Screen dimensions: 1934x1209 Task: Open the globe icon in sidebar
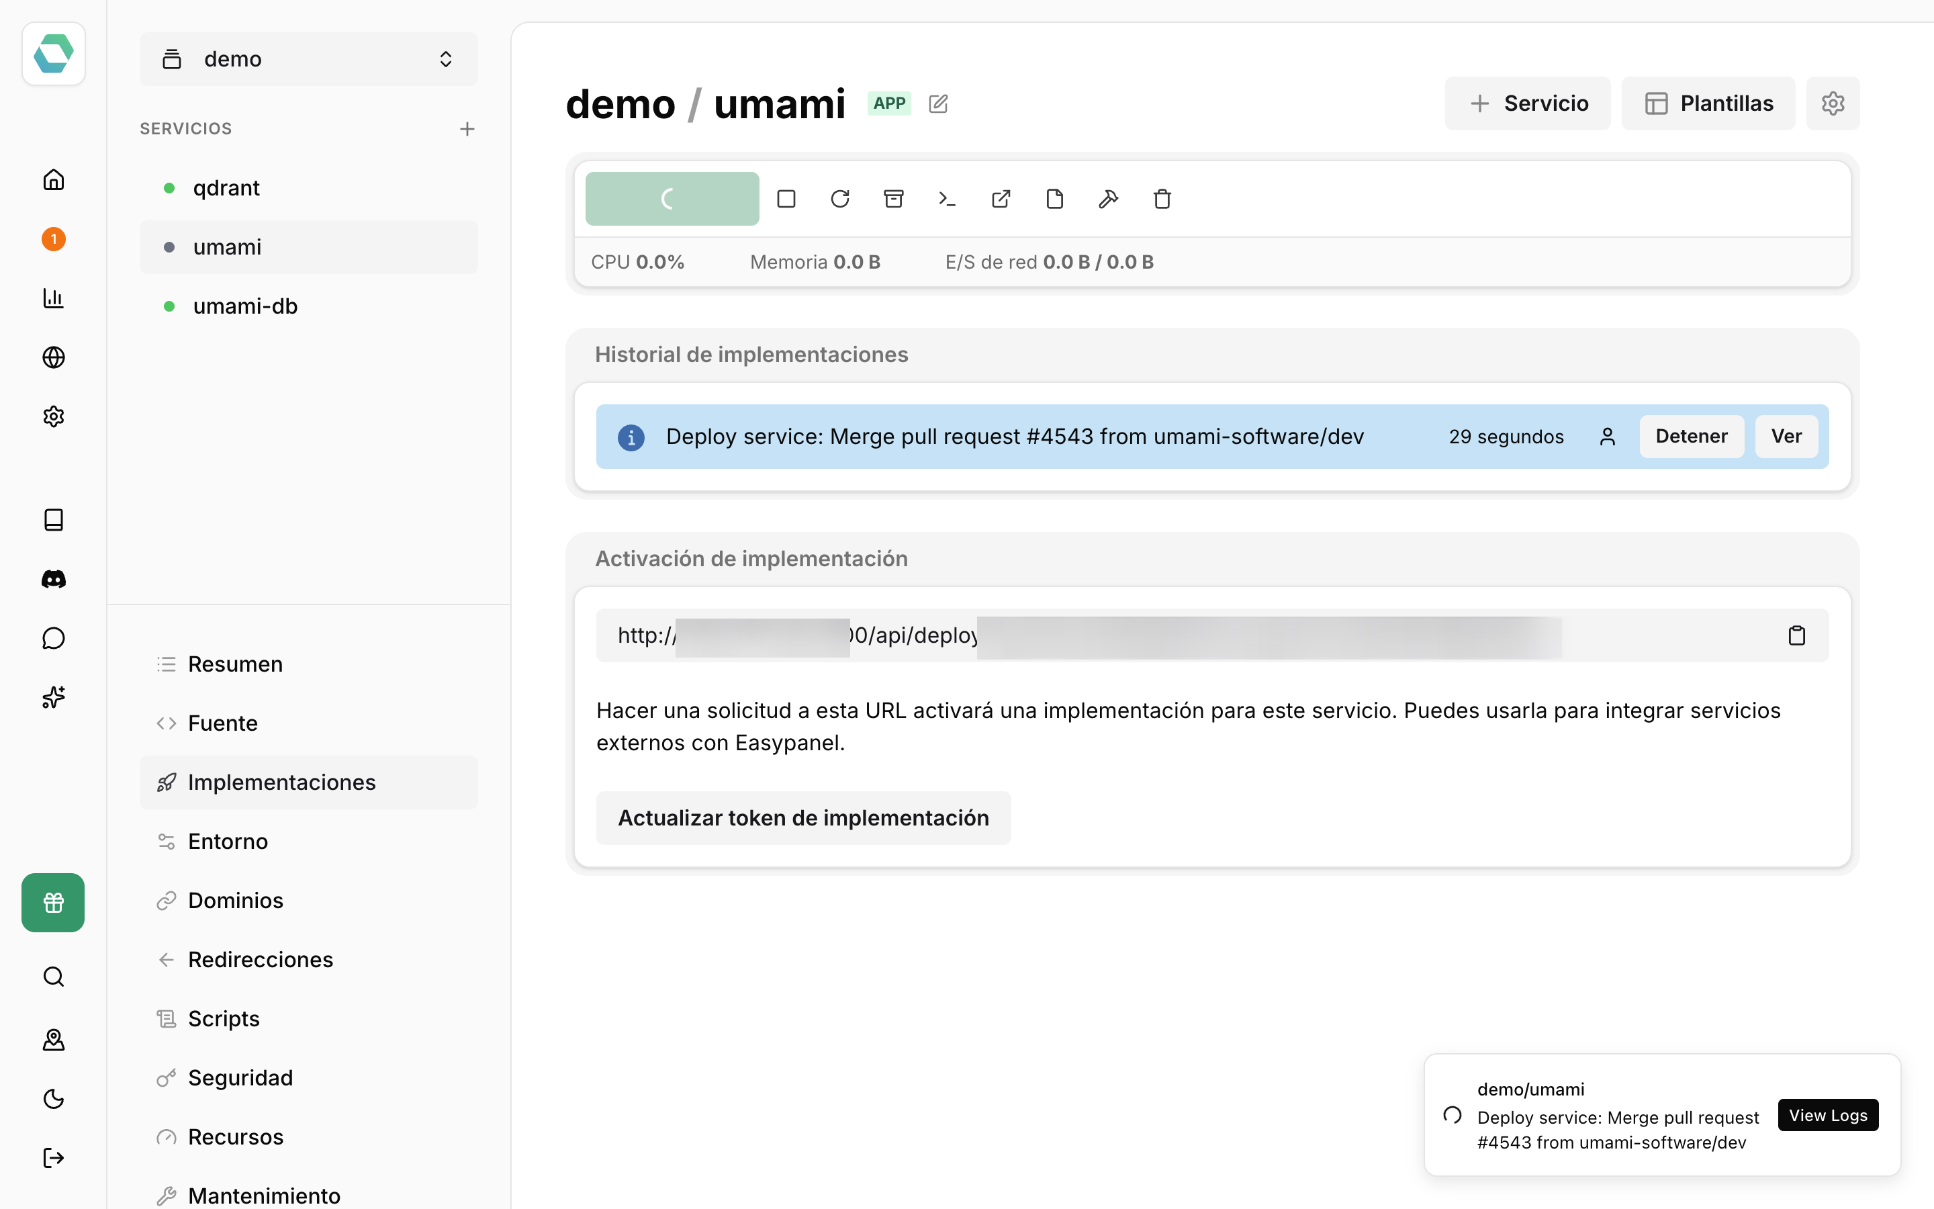[x=54, y=357]
